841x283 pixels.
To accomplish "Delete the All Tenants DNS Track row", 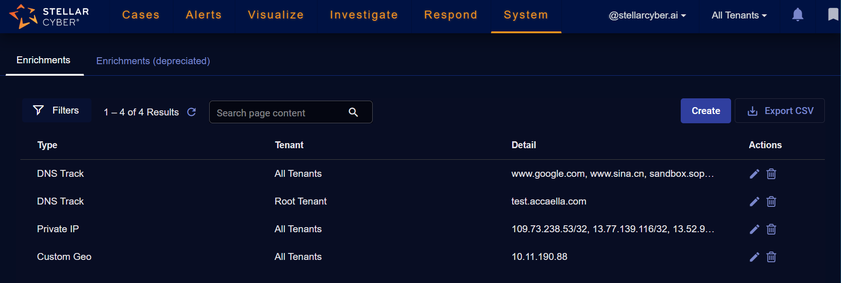I will (x=771, y=174).
